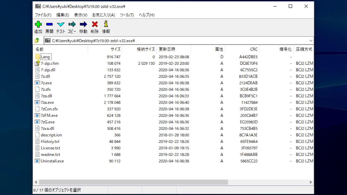Click the size 916 747 for Lang
The image size is (347, 195).
[x=114, y=57]
